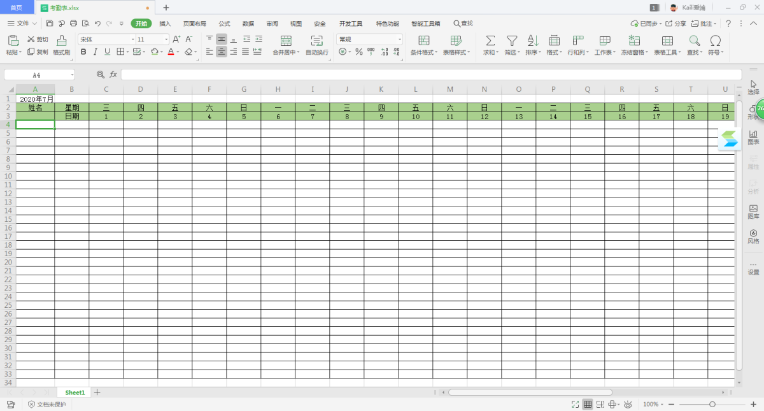Click the 已同步 sync status button
The width and height of the screenshot is (764, 411).
(x=646, y=24)
